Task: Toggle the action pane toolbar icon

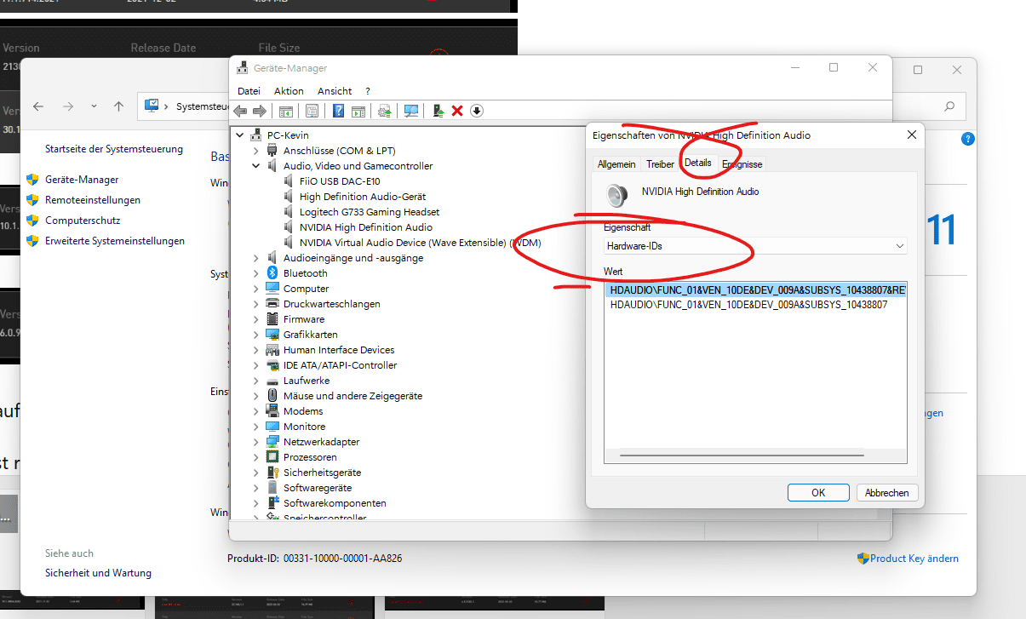Action: (358, 111)
